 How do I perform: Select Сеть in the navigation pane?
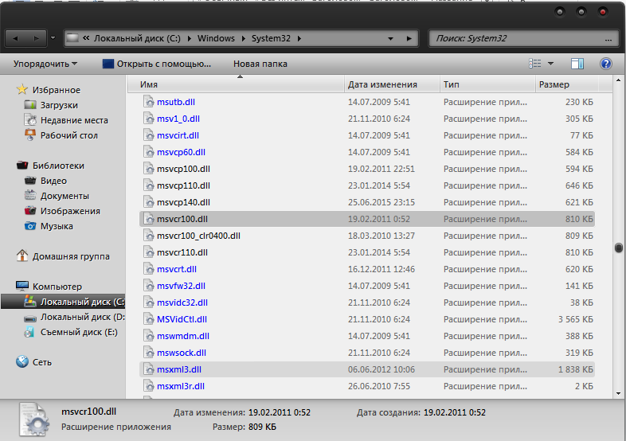(42, 362)
